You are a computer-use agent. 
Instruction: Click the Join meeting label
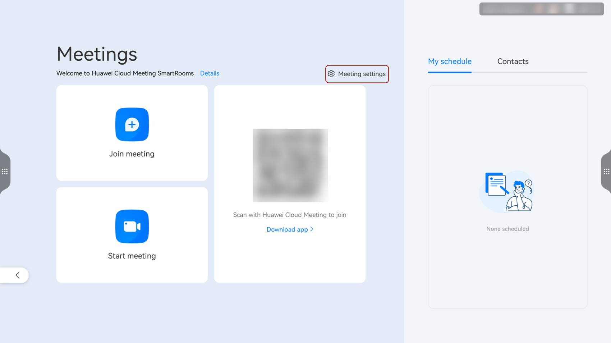click(x=132, y=154)
